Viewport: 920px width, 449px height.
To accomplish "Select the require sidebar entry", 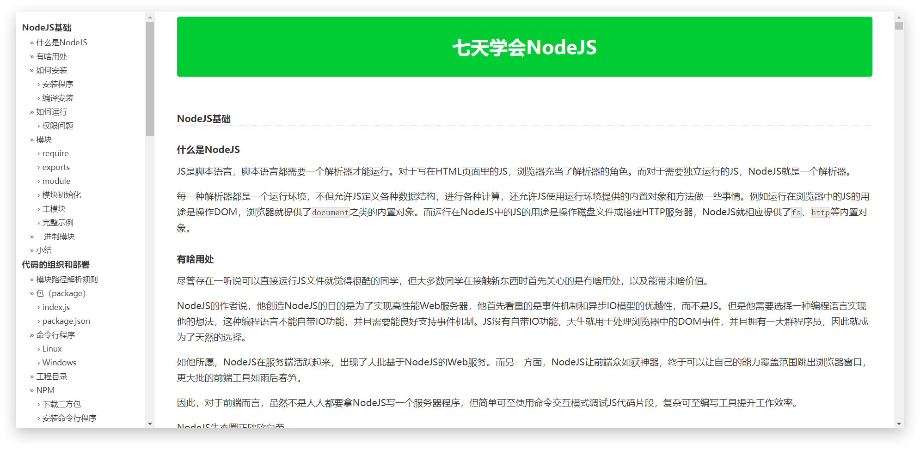I will coord(55,153).
